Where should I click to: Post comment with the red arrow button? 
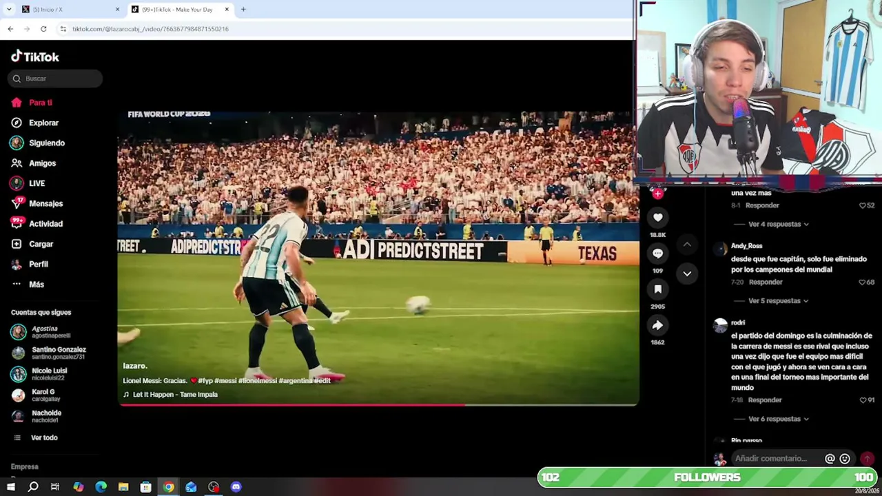coord(867,459)
